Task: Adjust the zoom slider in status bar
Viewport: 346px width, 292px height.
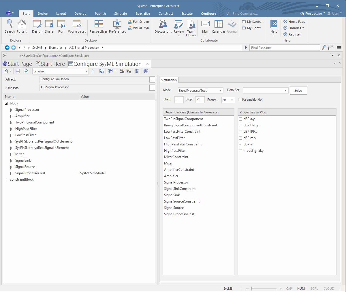Action: [x=252, y=289]
